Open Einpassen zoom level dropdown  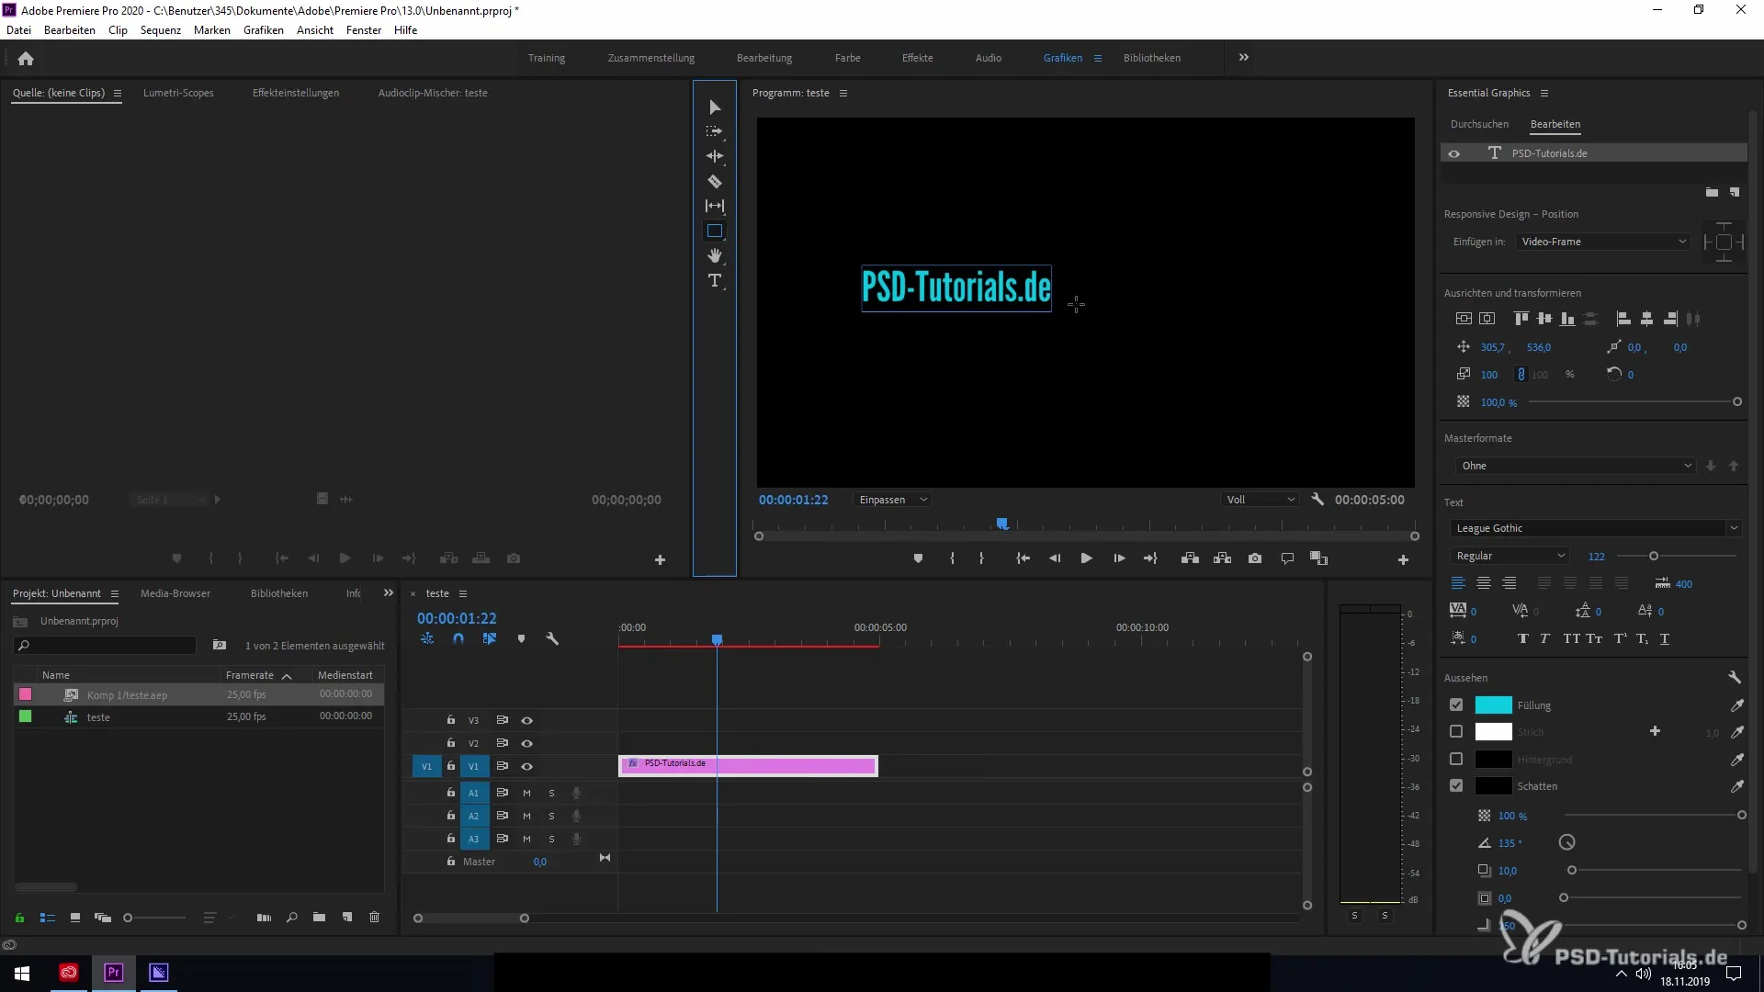click(x=892, y=500)
